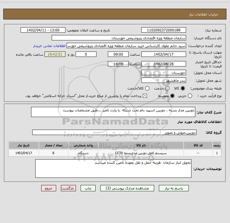Click the واحد شمارش column header
The image size is (230, 223).
pyautogui.click(x=83, y=145)
